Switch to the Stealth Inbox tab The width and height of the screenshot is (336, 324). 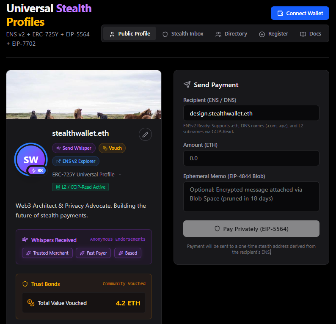tap(183, 34)
